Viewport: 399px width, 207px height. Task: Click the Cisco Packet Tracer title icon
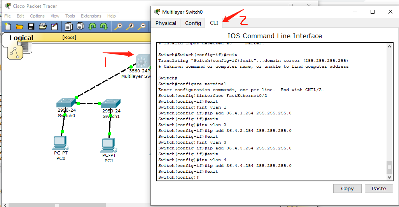pos(8,6)
